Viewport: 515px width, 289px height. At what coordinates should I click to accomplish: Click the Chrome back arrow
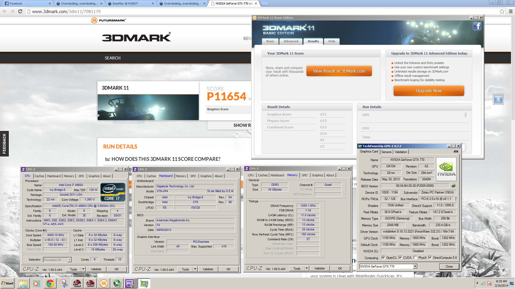(x=5, y=11)
